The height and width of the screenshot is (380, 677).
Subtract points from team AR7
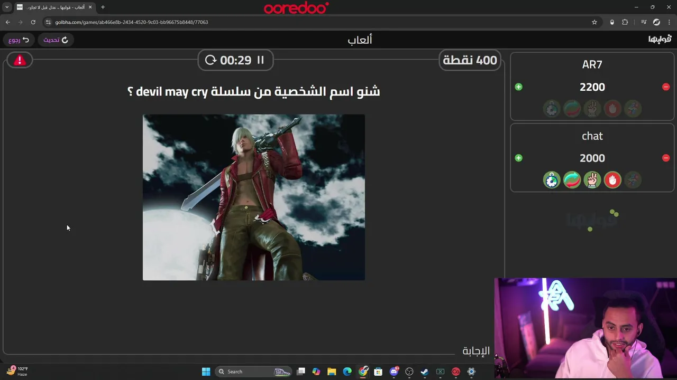[x=666, y=87]
